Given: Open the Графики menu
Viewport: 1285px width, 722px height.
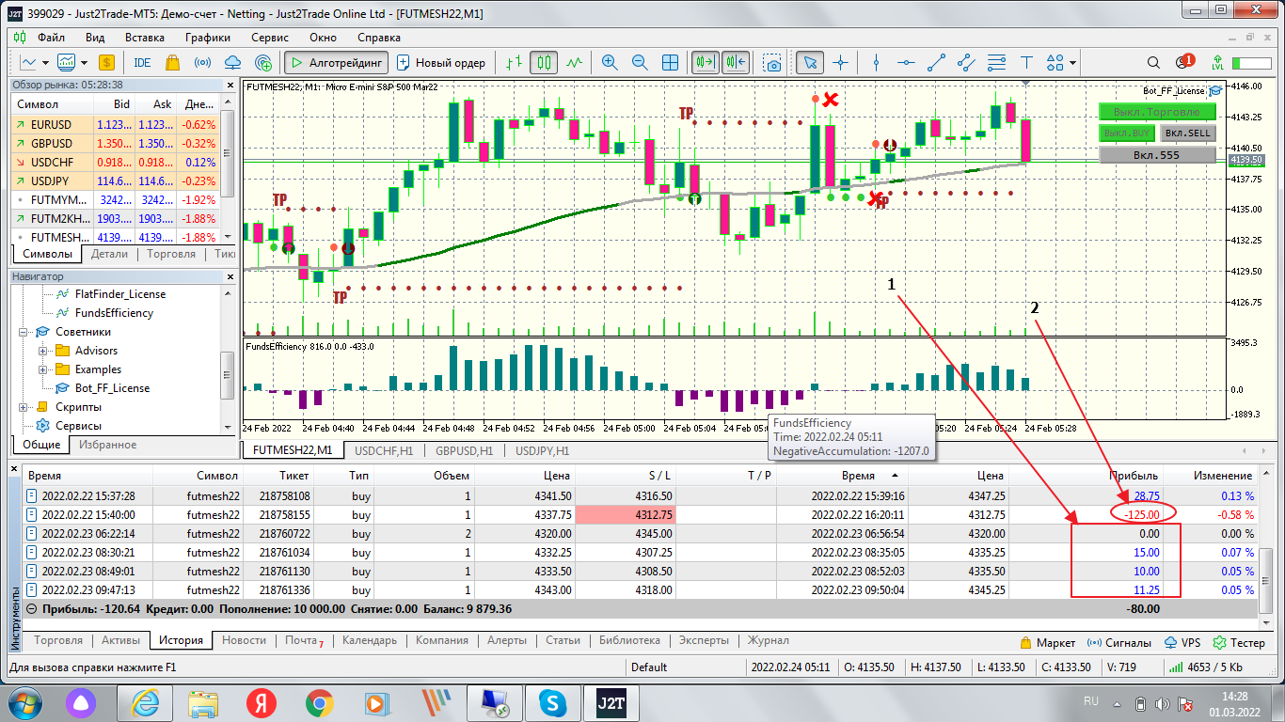Looking at the screenshot, I should click(208, 38).
